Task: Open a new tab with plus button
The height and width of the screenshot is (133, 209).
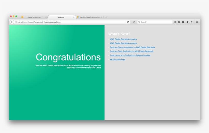Action: (106, 17)
